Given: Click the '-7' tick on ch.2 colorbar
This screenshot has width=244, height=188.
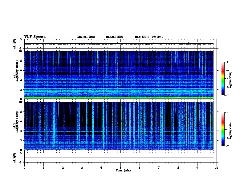Looking at the screenshot, I should tap(227, 146).
